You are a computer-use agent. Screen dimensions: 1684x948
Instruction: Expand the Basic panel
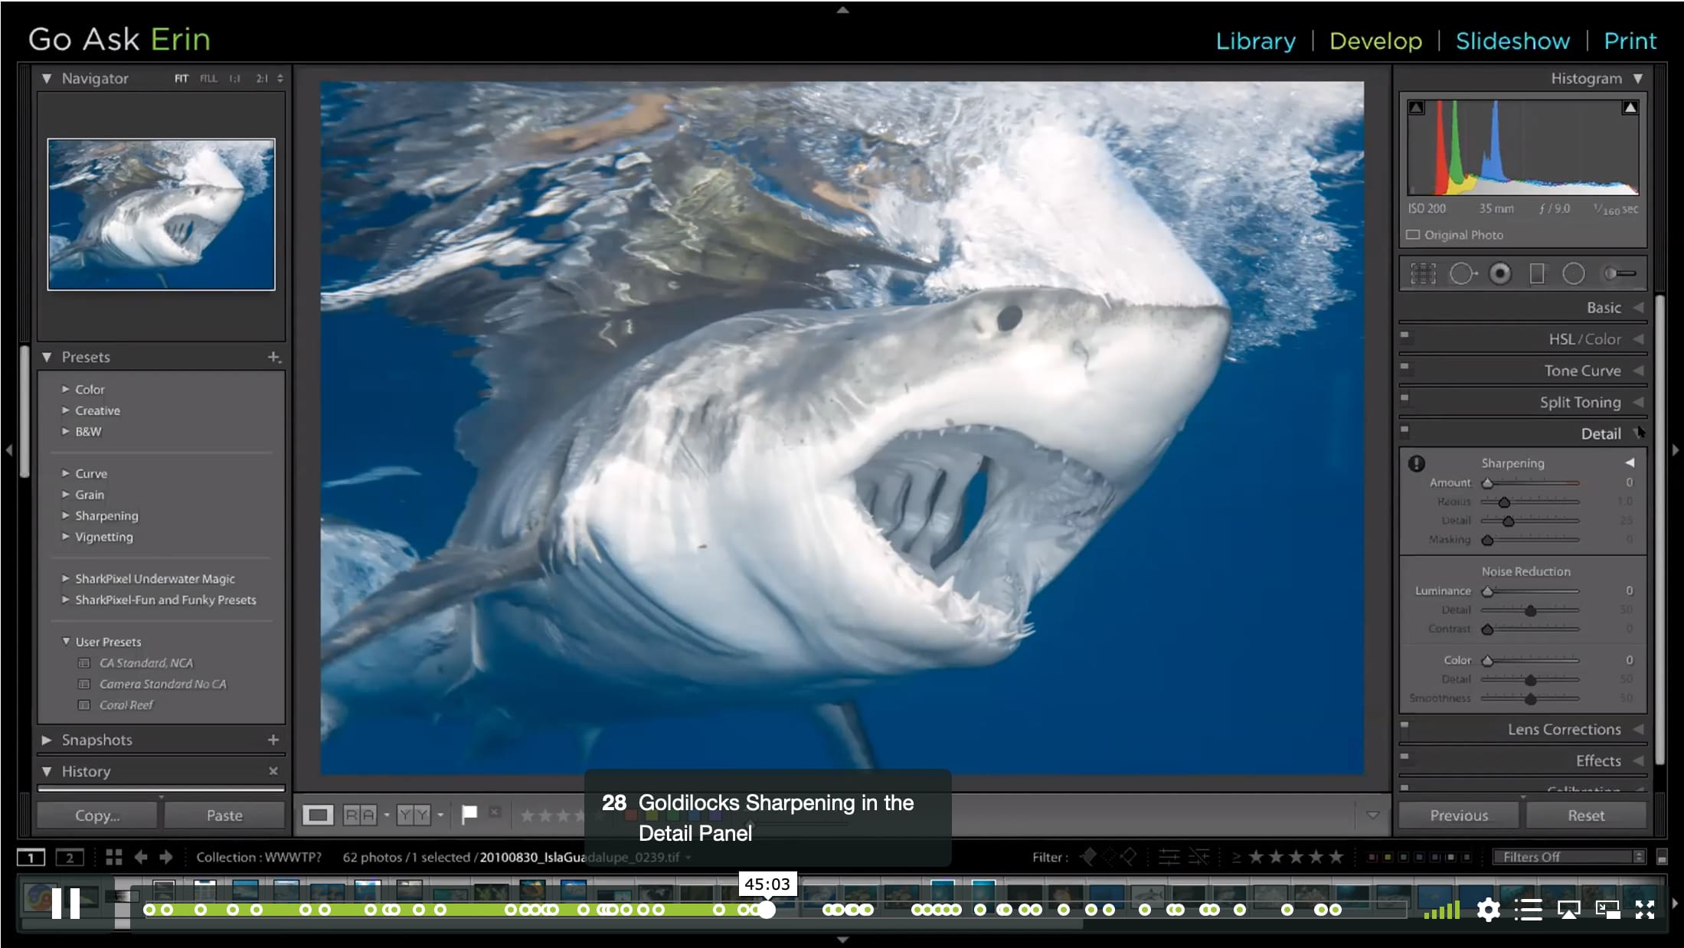[x=1638, y=307]
